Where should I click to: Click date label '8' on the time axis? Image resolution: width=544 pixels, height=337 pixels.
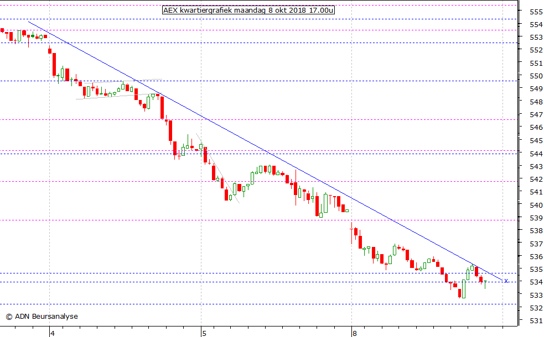point(354,334)
